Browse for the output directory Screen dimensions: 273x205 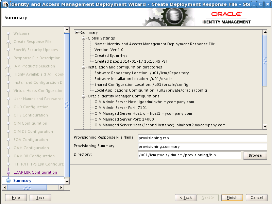[x=255, y=155]
